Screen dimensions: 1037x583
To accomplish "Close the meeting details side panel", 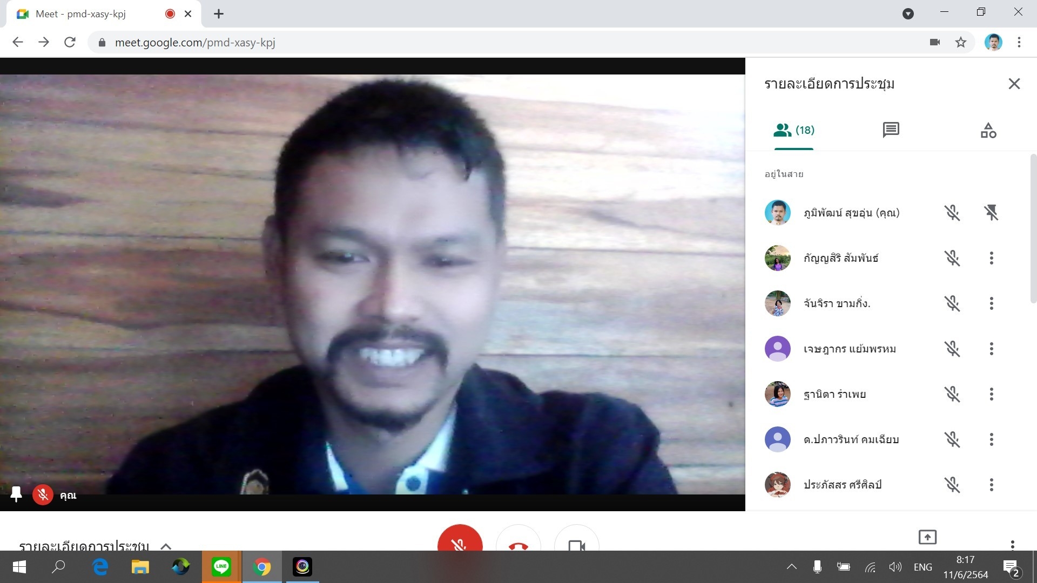I will (1014, 84).
